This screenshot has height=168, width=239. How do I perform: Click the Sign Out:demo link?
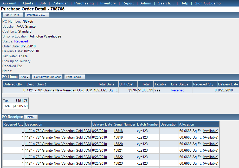[208, 3]
